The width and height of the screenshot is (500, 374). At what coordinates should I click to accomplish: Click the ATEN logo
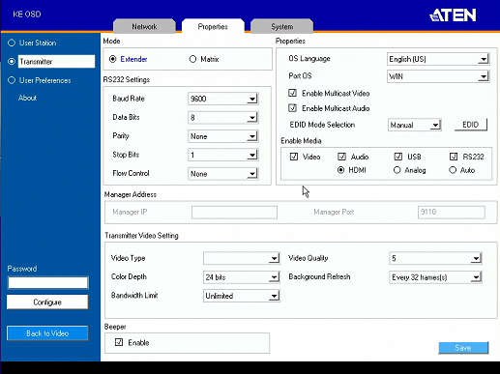pos(453,14)
